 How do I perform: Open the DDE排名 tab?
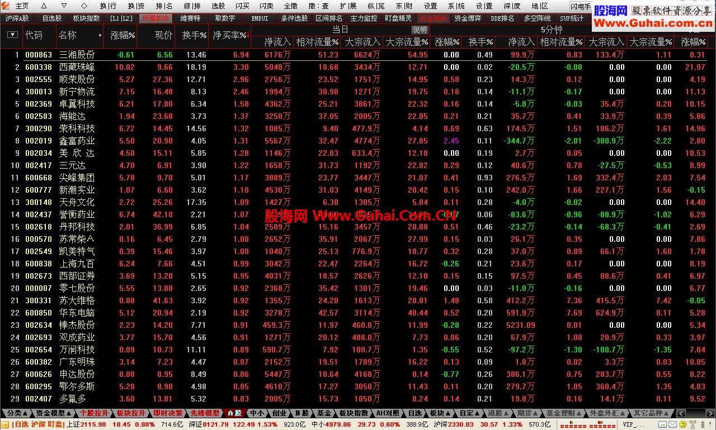coord(502,18)
